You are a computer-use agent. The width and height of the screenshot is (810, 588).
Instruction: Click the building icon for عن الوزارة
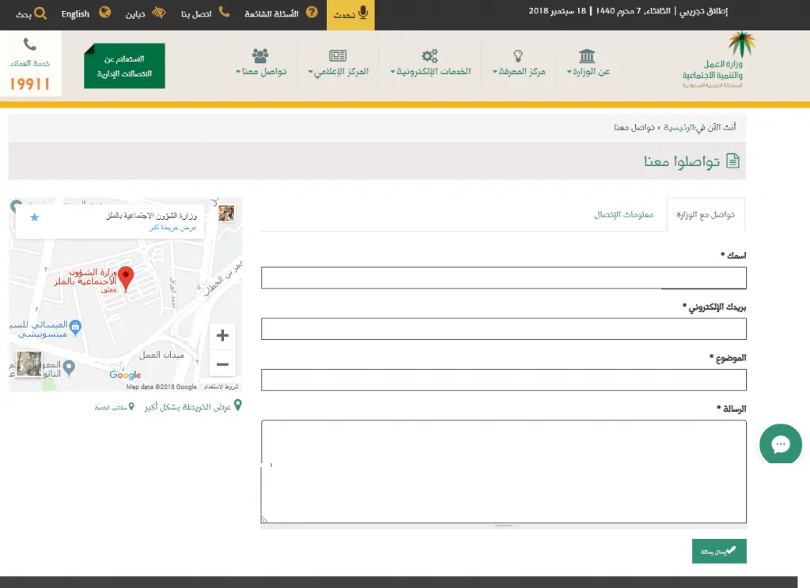click(x=587, y=55)
